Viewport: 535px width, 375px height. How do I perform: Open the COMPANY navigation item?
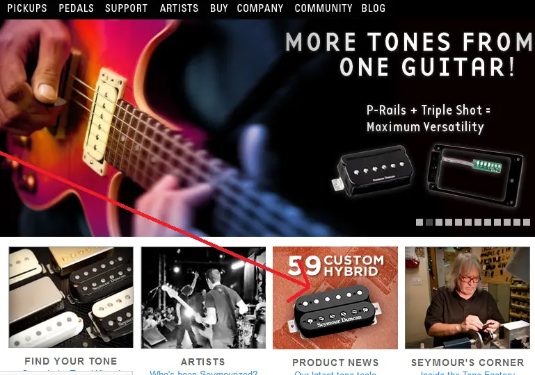click(x=260, y=8)
